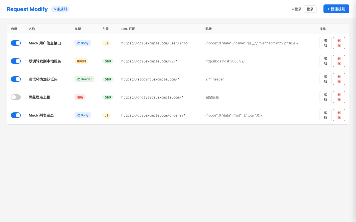Screen dimensions: 356x222
Task: Remove the 测试环境加认证头 rule
Action: 339,79
